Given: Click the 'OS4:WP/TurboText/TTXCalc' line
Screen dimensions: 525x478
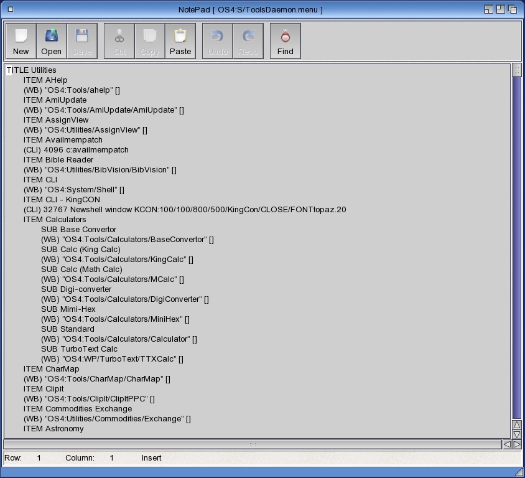Looking at the screenshot, I should [112, 359].
